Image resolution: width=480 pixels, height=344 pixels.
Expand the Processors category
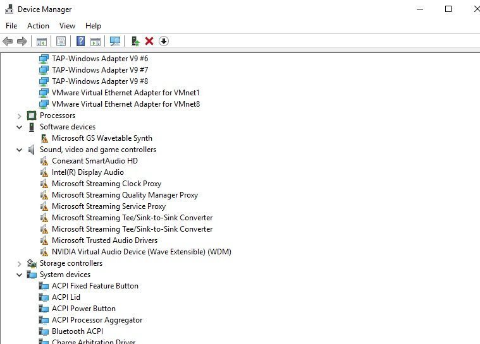click(19, 116)
